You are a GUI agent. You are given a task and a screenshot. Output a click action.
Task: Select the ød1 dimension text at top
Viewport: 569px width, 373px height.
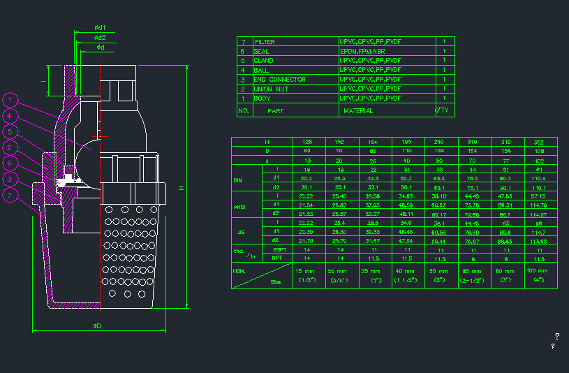point(100,28)
